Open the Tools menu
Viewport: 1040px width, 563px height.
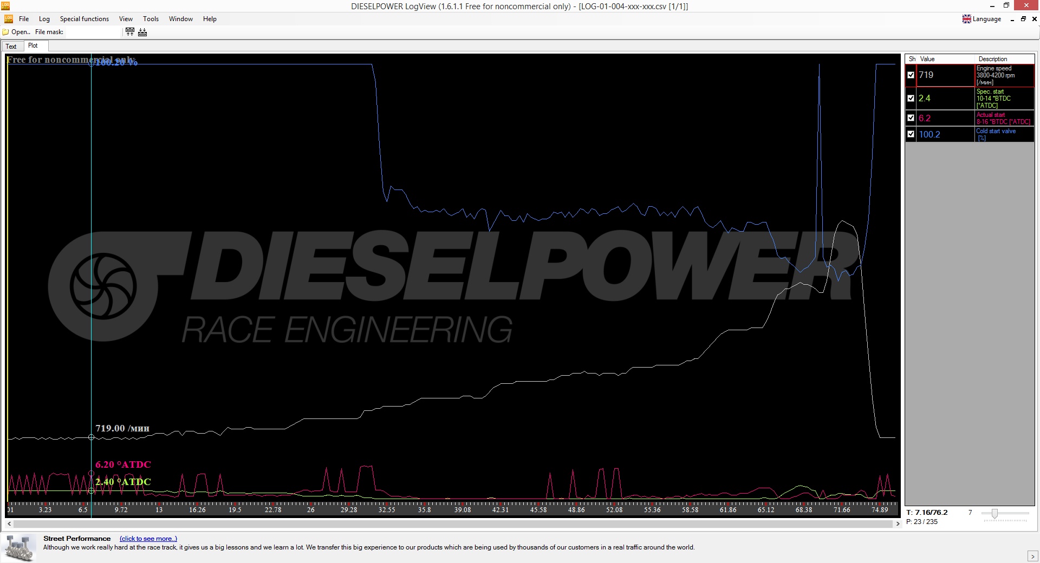click(x=151, y=19)
